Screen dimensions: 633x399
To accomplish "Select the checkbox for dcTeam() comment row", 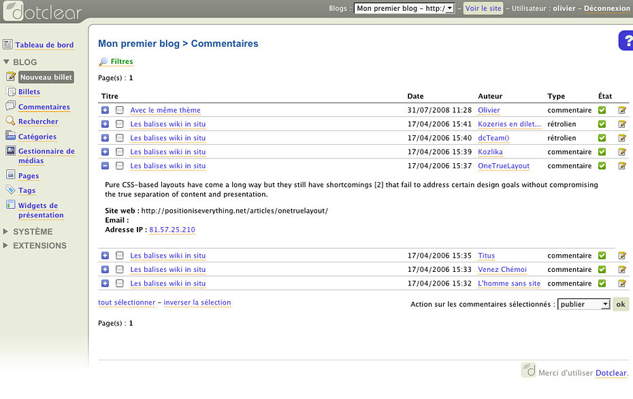I will (x=119, y=138).
